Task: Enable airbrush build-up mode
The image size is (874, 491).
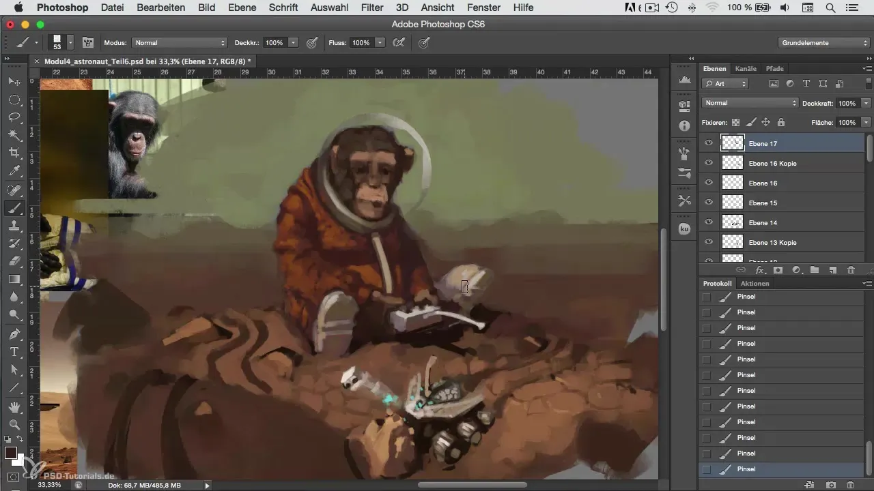Action: (399, 42)
